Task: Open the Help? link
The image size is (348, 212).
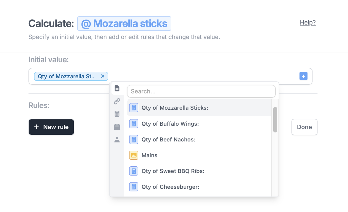Action: click(x=308, y=23)
